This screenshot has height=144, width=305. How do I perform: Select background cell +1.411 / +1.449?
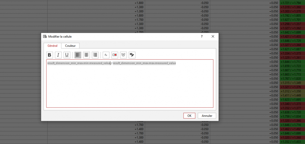292,96
